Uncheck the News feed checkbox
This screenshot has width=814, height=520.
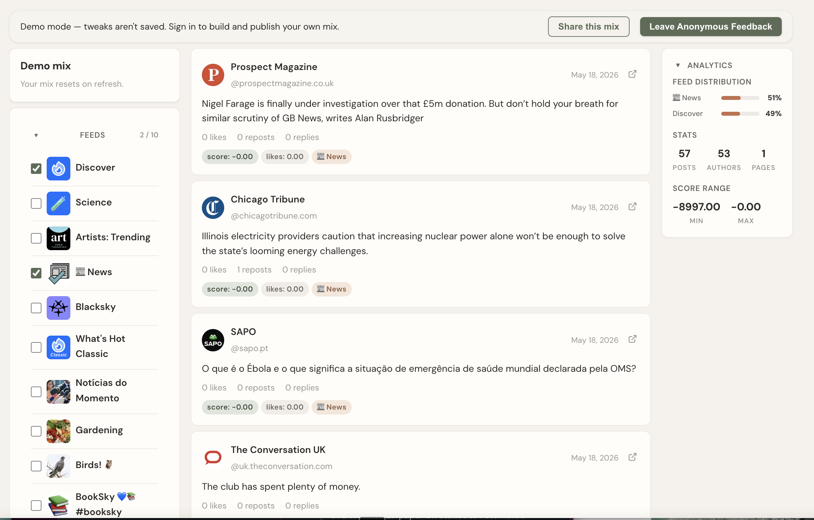point(36,273)
